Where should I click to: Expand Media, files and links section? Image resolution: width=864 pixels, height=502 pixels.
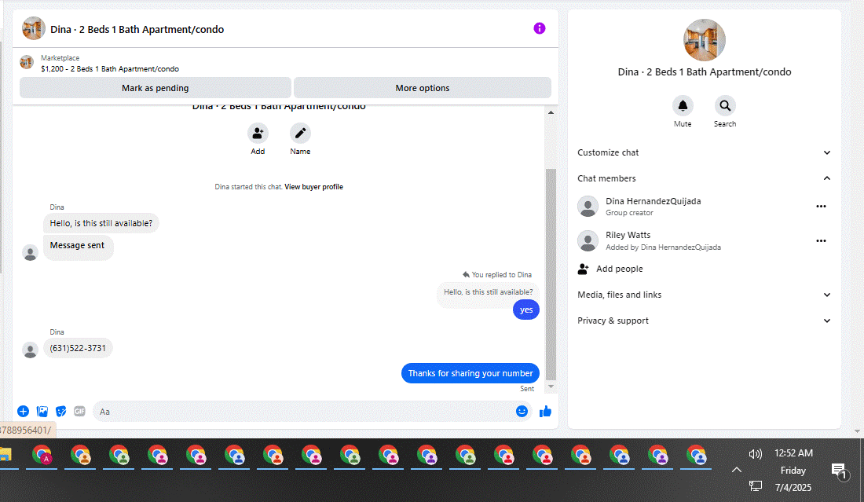point(704,295)
